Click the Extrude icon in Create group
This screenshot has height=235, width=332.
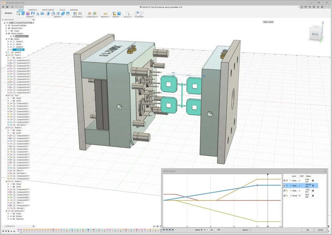point(23,14)
